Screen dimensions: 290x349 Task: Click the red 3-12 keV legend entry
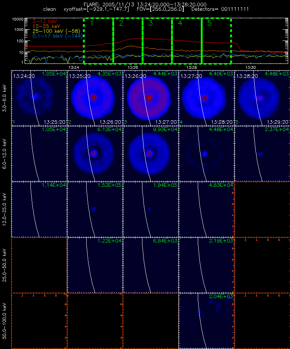(x=45, y=22)
